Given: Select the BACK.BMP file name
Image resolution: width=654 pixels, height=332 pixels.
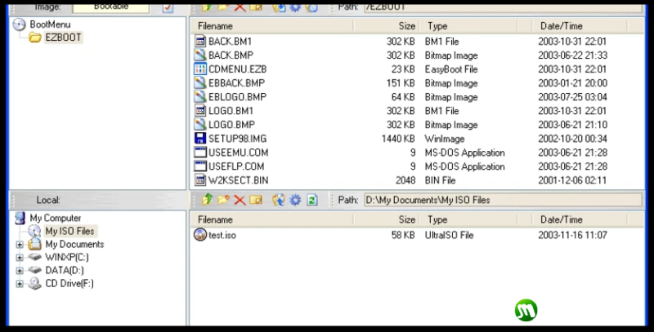Looking at the screenshot, I should click(231, 55).
